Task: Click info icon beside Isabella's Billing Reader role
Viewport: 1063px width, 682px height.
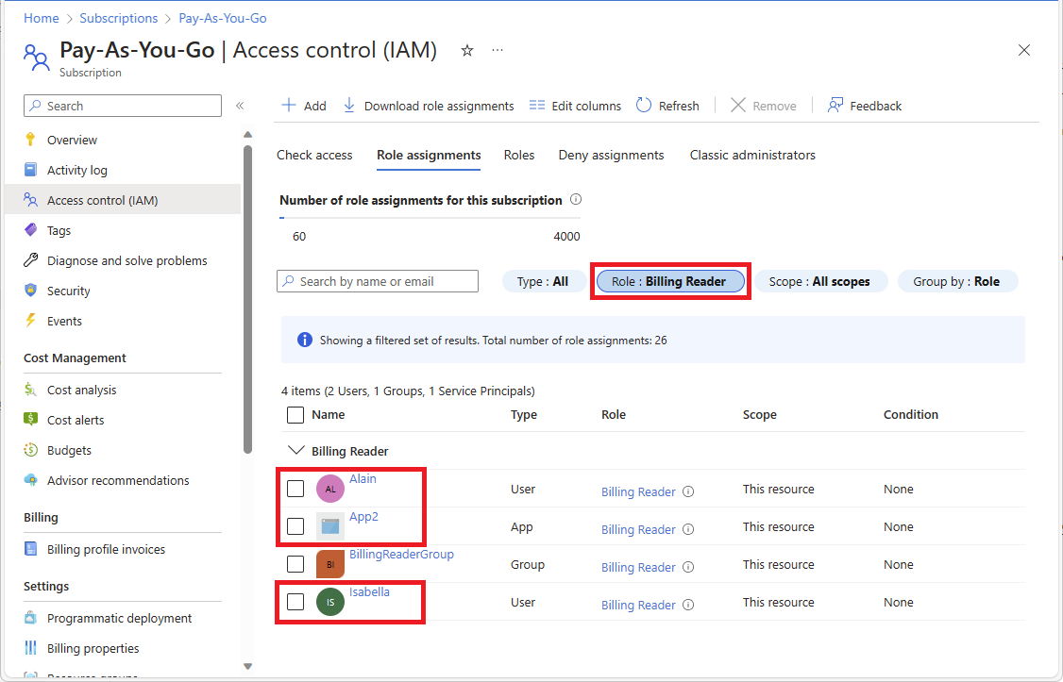Action: [x=688, y=605]
